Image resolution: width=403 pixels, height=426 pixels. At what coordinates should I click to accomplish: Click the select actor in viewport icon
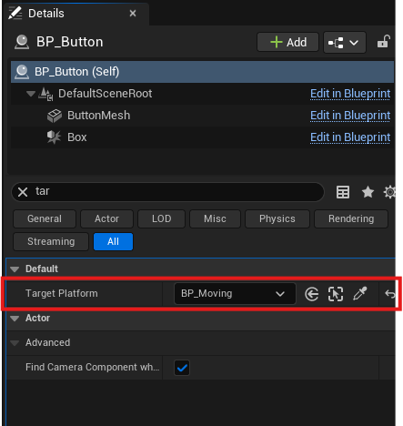point(336,294)
